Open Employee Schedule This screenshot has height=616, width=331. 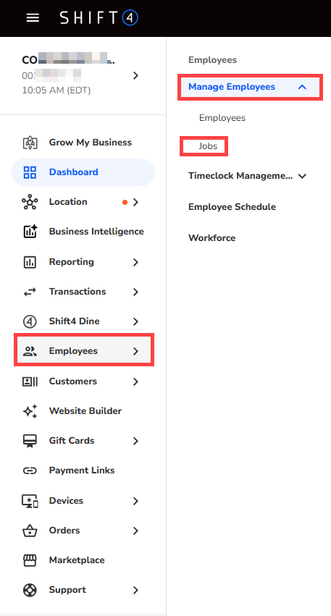point(232,206)
